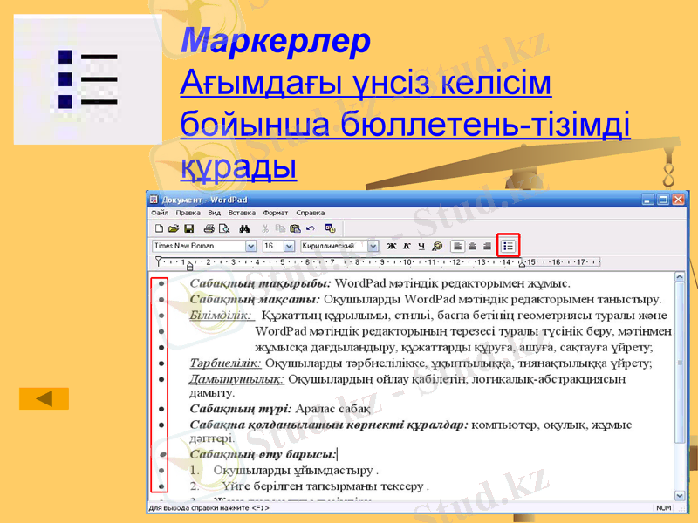The image size is (698, 523).
Task: Undo the last action
Action: [x=309, y=228]
